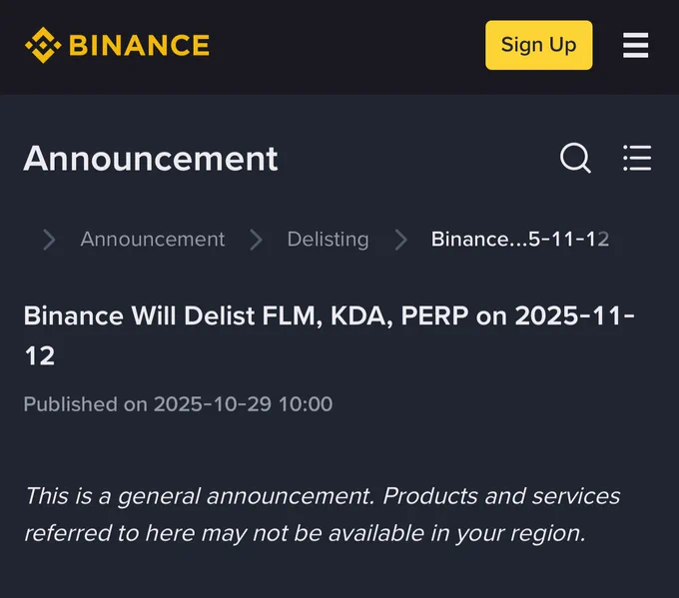Click the BINANCE wordmark text
This screenshot has height=598, width=679.
pyautogui.click(x=140, y=46)
